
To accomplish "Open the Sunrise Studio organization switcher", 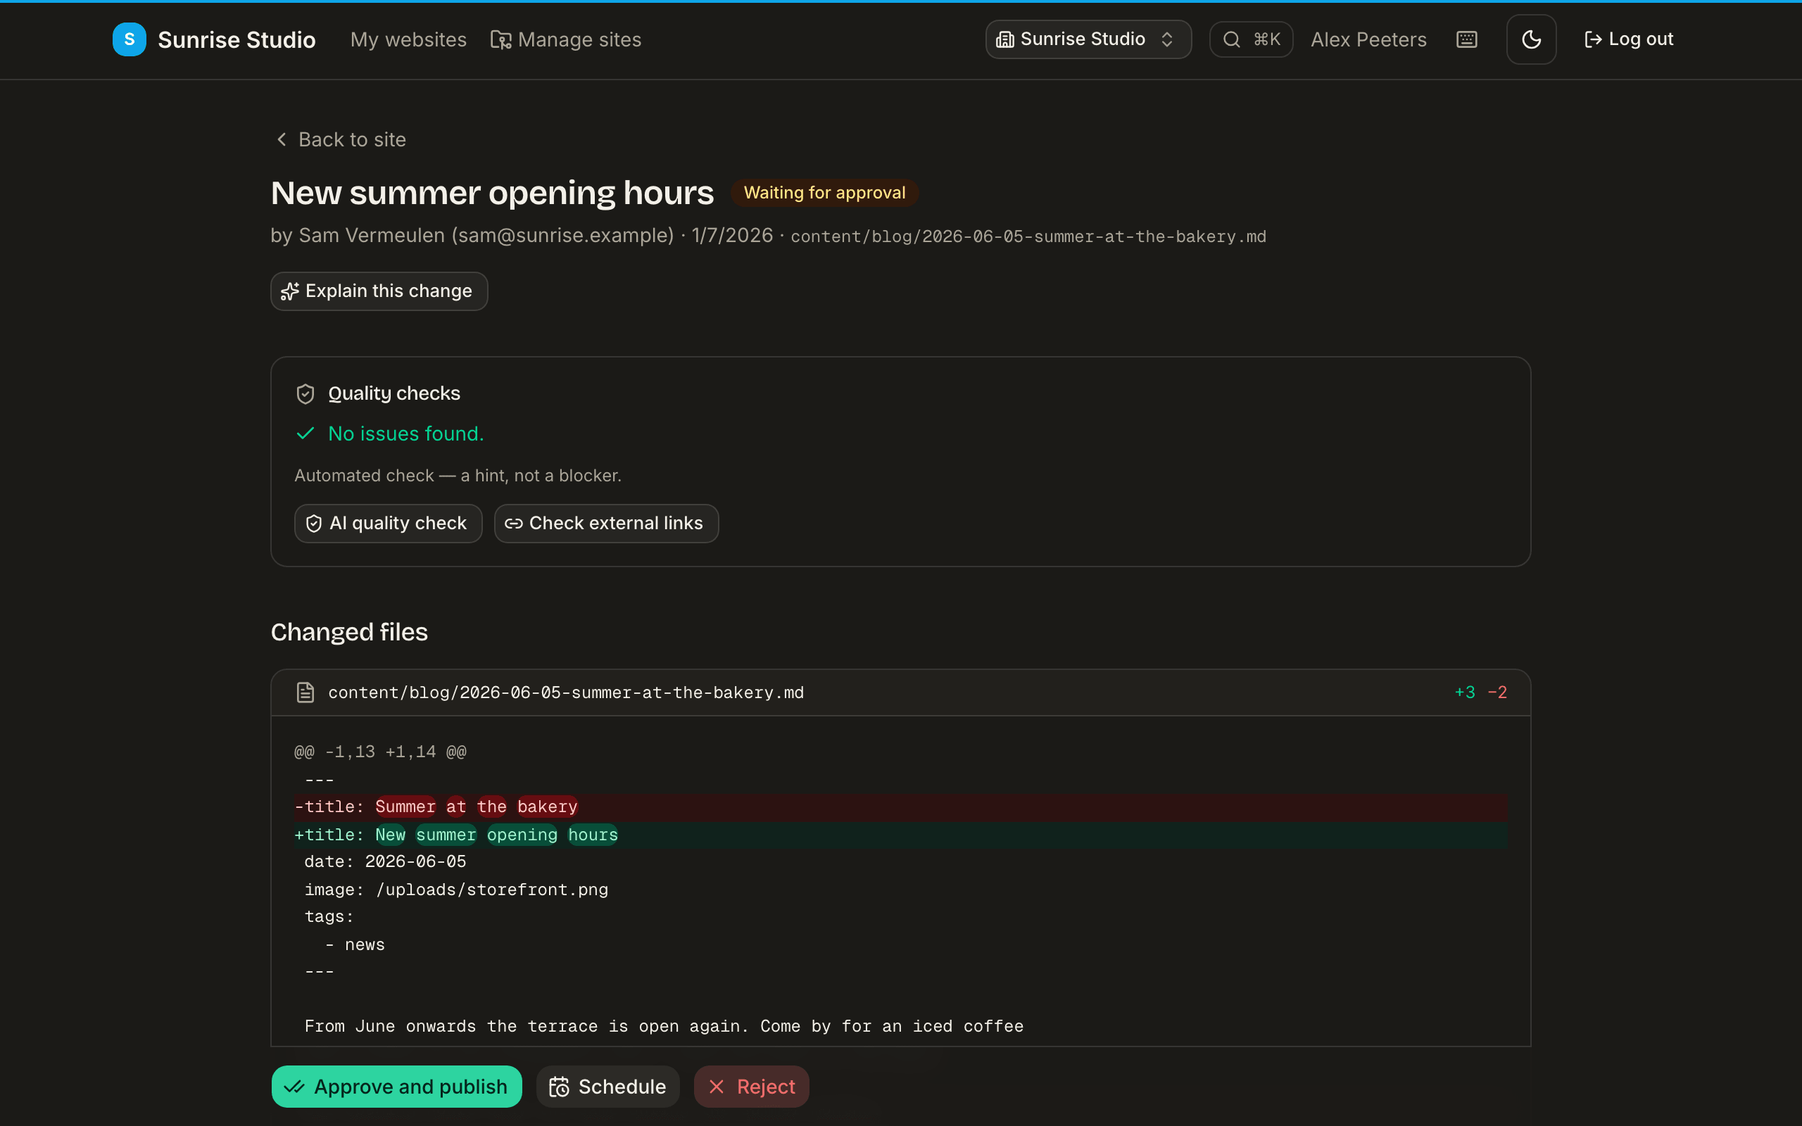I will (1088, 39).
